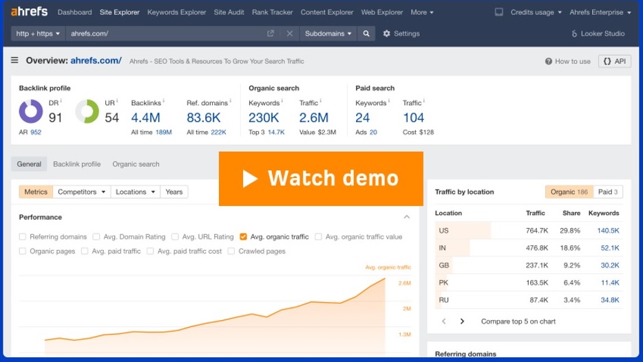Open the Competitors dropdown
Image resolution: width=643 pixels, height=362 pixels.
pyautogui.click(x=82, y=192)
